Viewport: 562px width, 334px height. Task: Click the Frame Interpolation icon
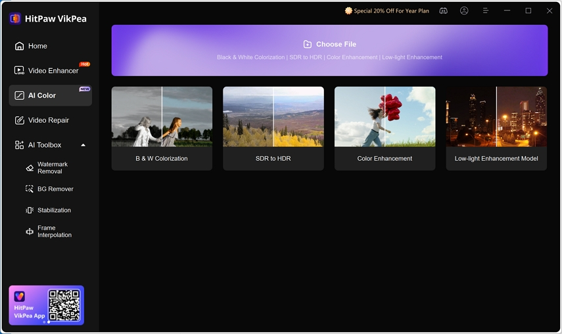point(30,232)
